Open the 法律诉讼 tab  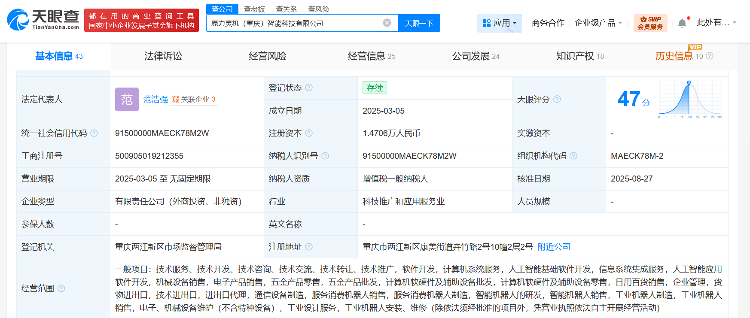pyautogui.click(x=163, y=56)
